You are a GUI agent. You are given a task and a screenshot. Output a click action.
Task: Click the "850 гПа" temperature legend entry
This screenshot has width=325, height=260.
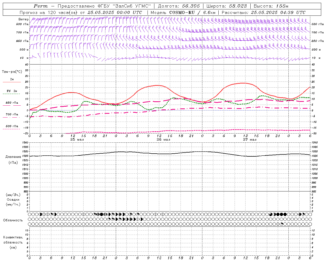tap(12, 103)
